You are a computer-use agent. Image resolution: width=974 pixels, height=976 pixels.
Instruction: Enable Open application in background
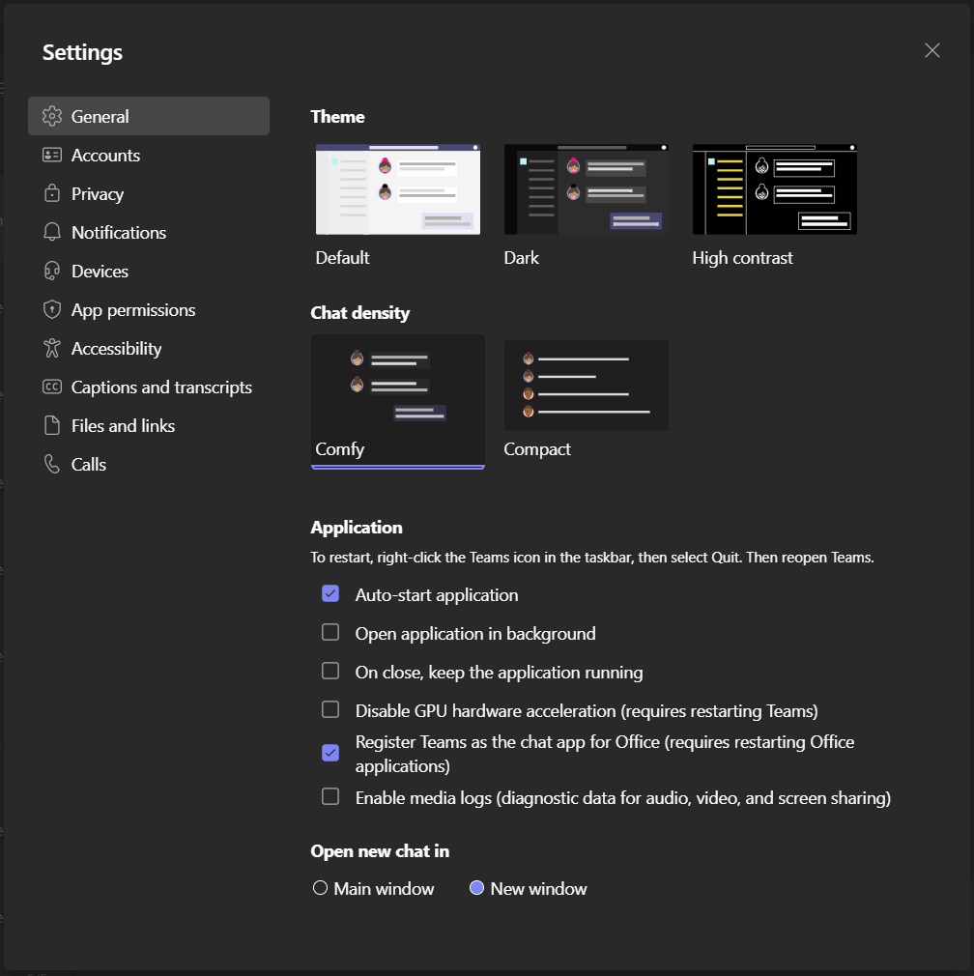tap(330, 632)
